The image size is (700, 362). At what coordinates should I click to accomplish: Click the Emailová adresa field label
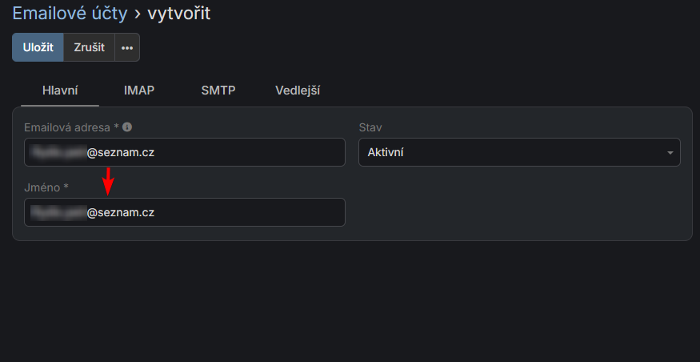pyautogui.click(x=67, y=127)
